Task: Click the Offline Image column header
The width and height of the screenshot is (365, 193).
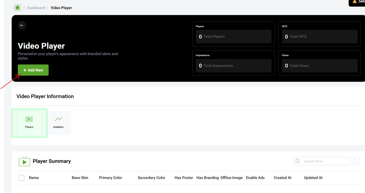Action: tap(231, 178)
